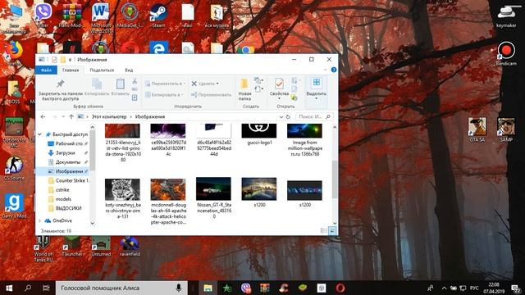This screenshot has height=295, width=525.
Task: Switch to Вид ribbon tab
Action: [129, 70]
